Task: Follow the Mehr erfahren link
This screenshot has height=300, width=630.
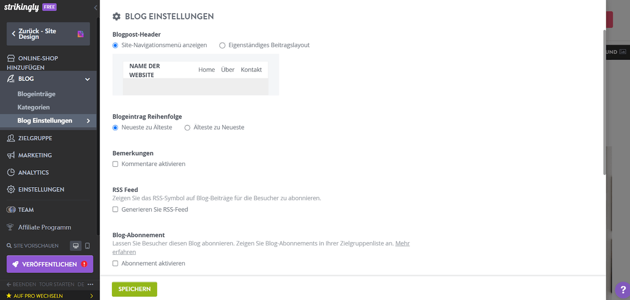Action: point(261,248)
